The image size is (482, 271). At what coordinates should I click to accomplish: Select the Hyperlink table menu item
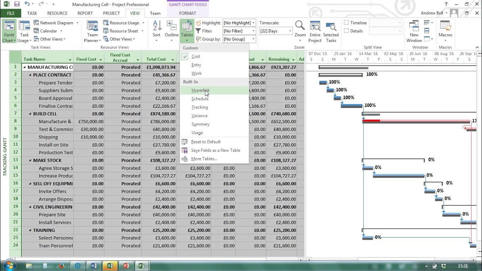[x=214, y=90]
